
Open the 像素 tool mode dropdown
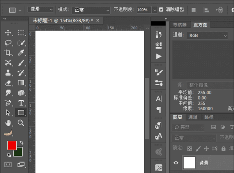(x=41, y=9)
